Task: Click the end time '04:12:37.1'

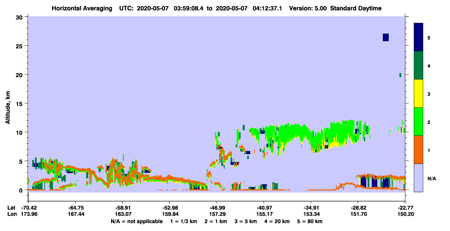Action: 268,8
